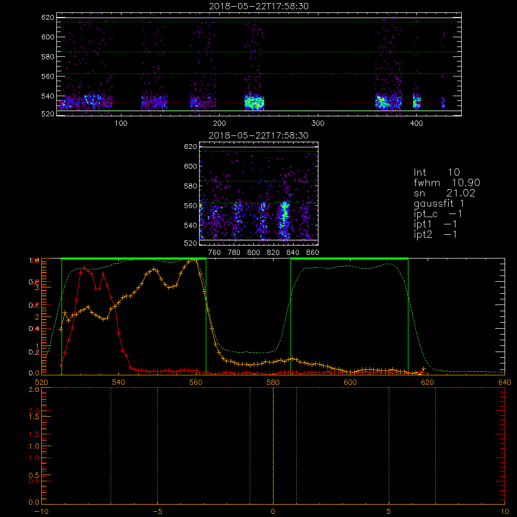Click x-axis label '600' of profile plot

point(350,382)
